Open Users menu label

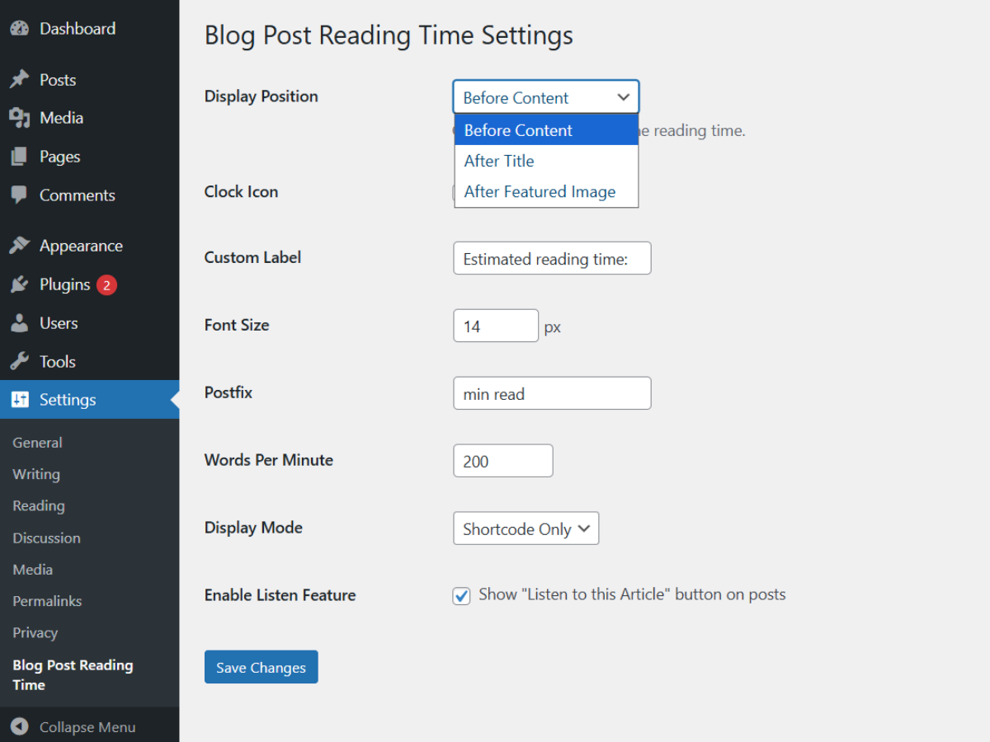(x=59, y=323)
